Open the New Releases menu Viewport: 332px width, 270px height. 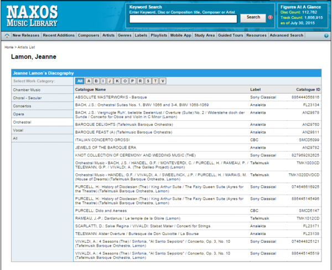tap(25, 35)
